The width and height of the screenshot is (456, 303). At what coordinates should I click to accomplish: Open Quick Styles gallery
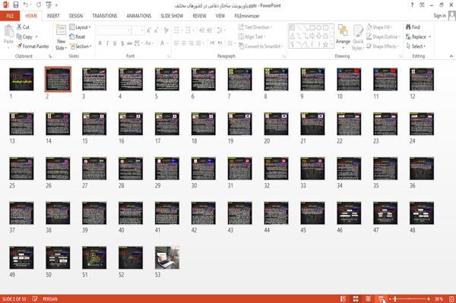point(358,38)
